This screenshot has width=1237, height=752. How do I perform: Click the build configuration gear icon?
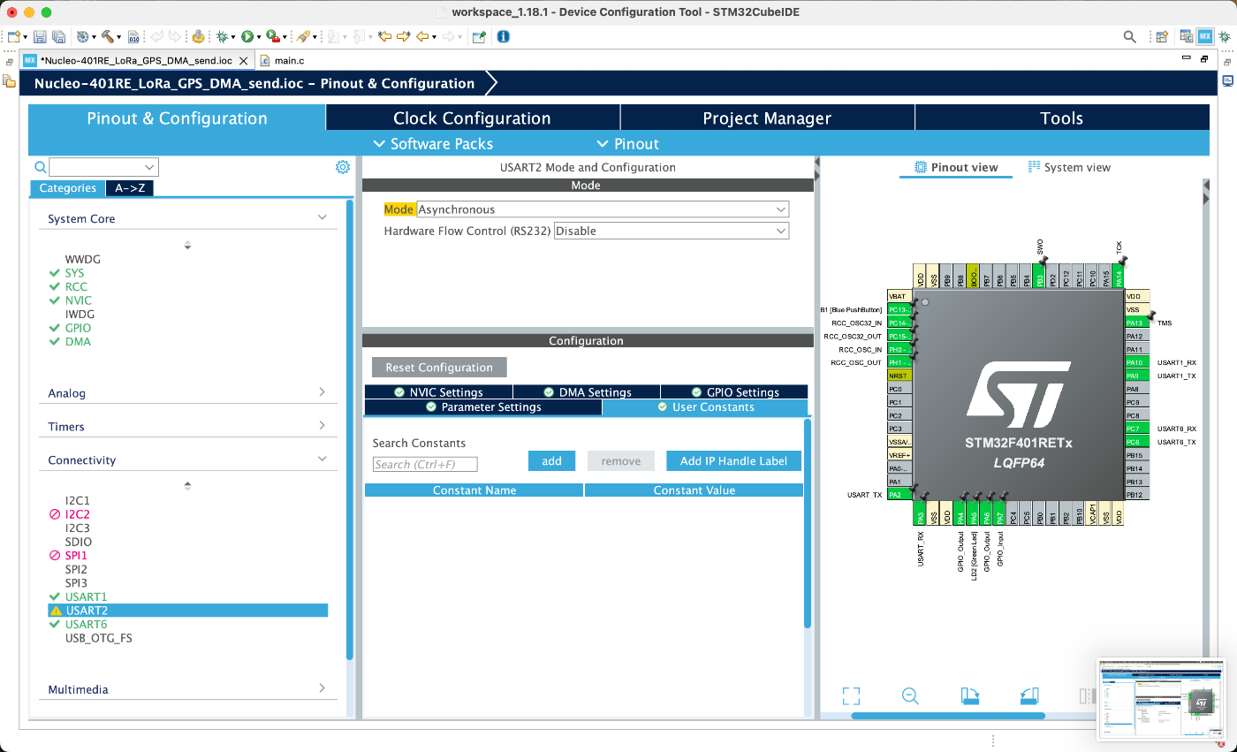click(82, 36)
